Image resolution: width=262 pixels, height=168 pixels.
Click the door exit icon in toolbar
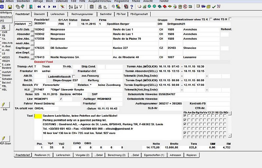click(x=31, y=7)
